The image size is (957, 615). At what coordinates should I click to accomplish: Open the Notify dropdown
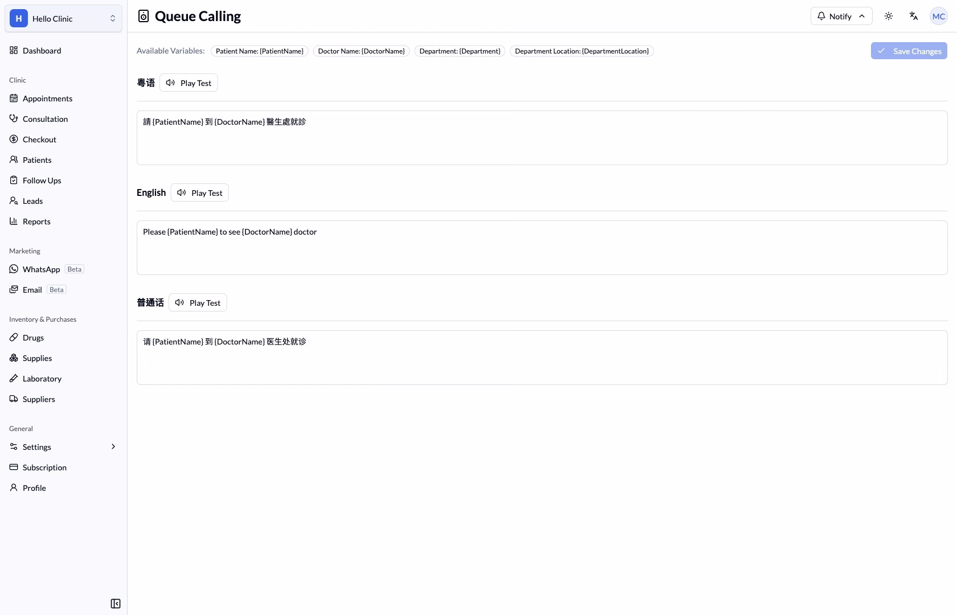(x=841, y=16)
